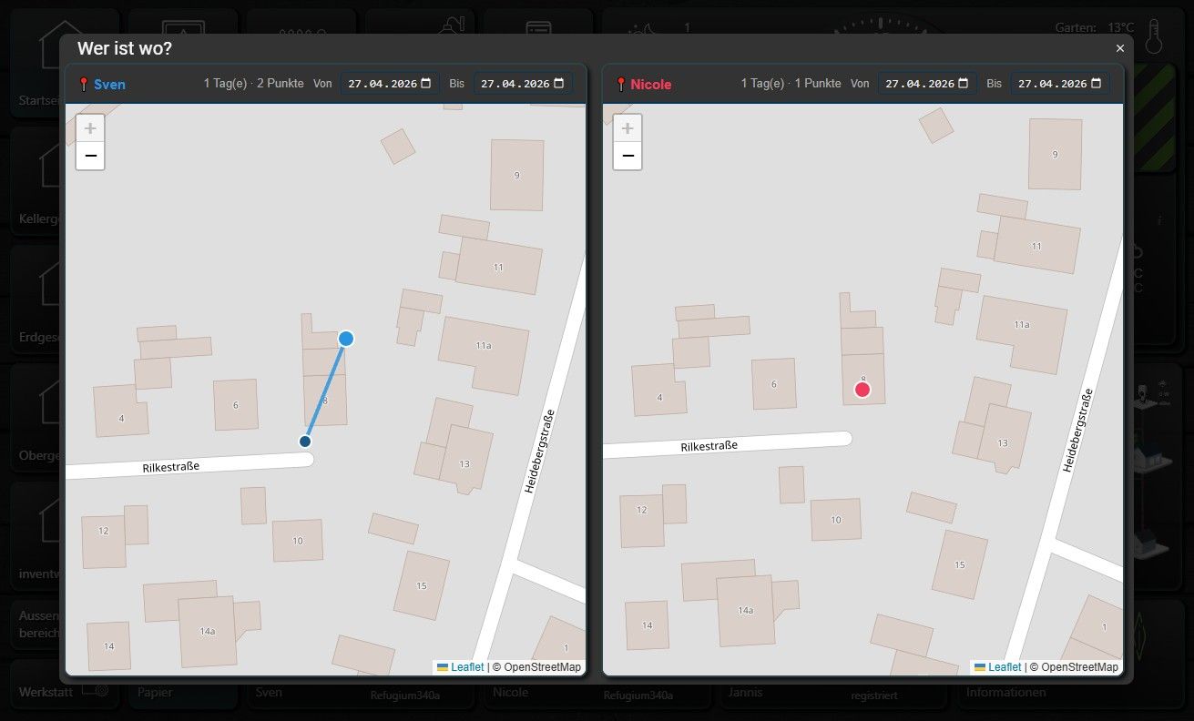Select Sven's name in panel header
The image size is (1194, 721).
[x=109, y=85]
